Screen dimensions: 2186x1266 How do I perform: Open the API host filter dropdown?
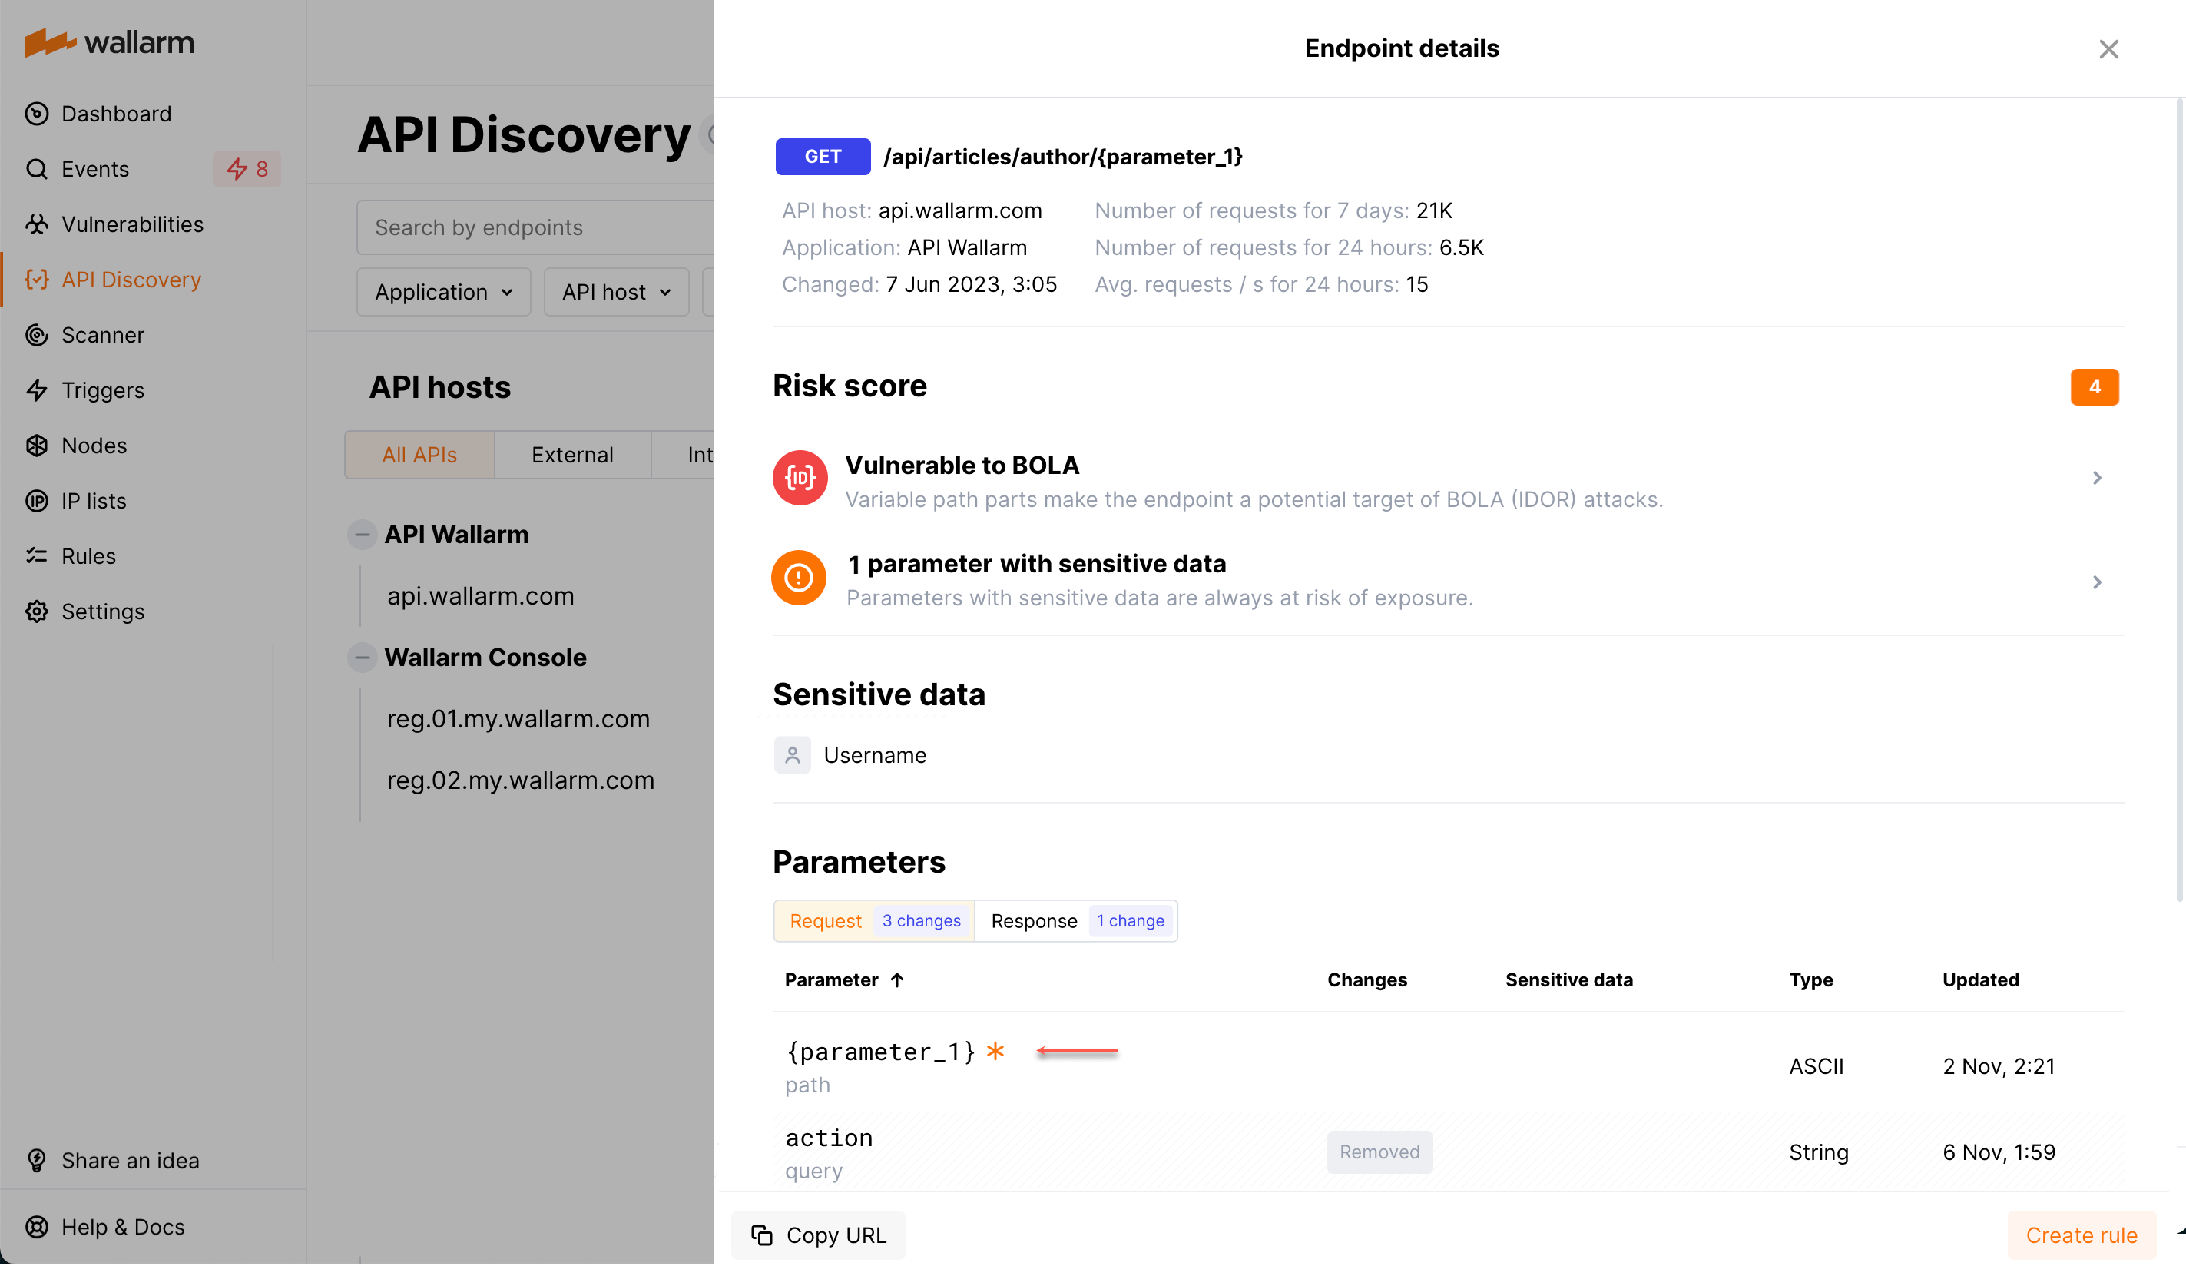click(616, 293)
